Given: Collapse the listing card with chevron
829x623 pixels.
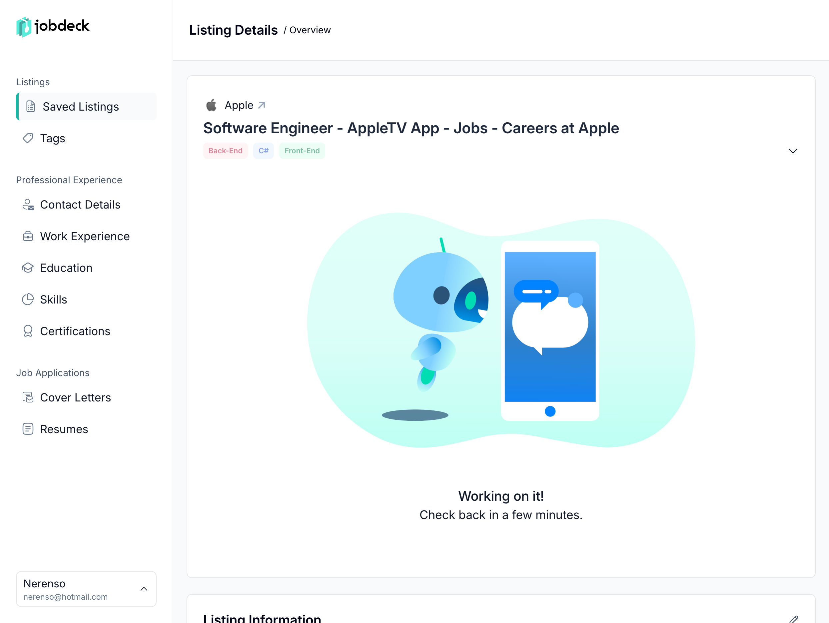Looking at the screenshot, I should pyautogui.click(x=793, y=151).
